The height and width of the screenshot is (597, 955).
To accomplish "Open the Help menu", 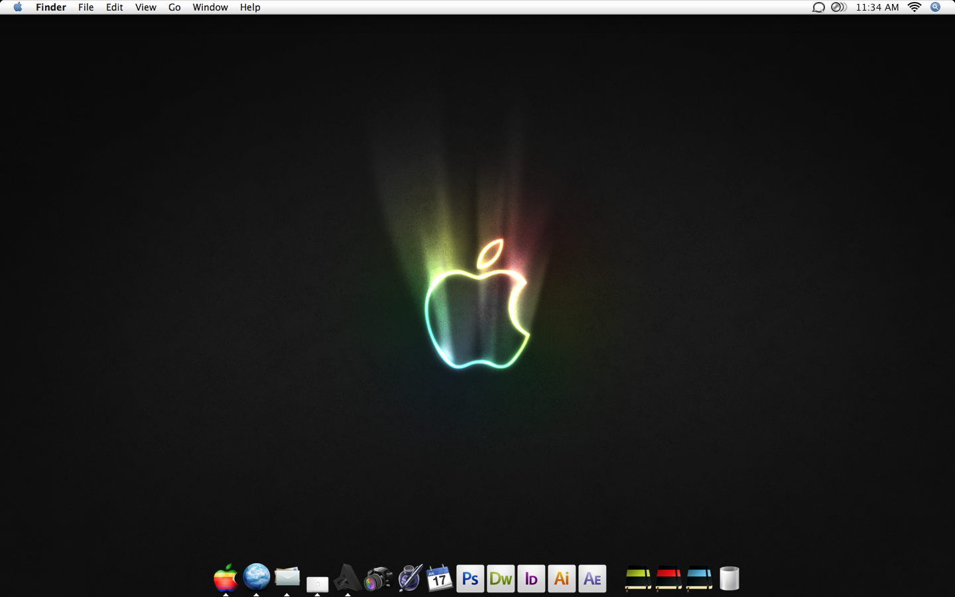I will pos(250,7).
